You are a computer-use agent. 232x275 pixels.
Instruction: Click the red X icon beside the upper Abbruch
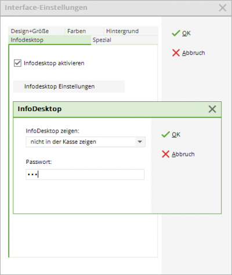176,53
